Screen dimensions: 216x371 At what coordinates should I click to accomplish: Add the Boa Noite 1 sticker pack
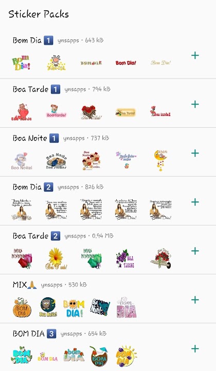(x=195, y=154)
